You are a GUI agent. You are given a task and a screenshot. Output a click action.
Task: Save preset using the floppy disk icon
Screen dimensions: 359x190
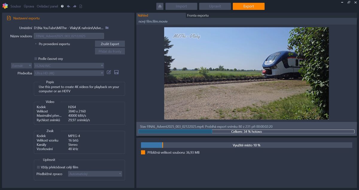point(116,72)
